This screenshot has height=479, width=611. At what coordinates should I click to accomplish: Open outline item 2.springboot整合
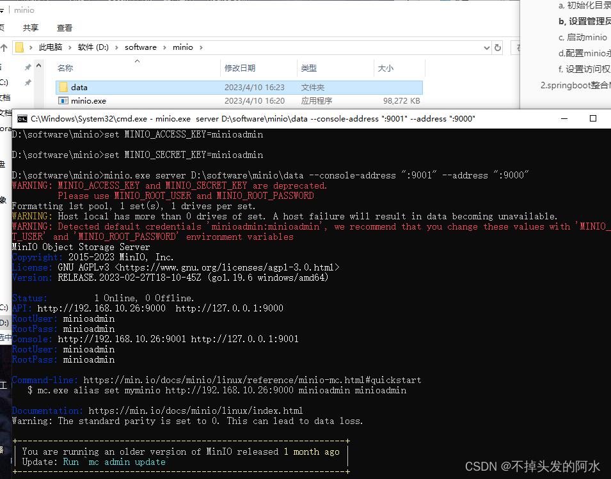coord(576,85)
